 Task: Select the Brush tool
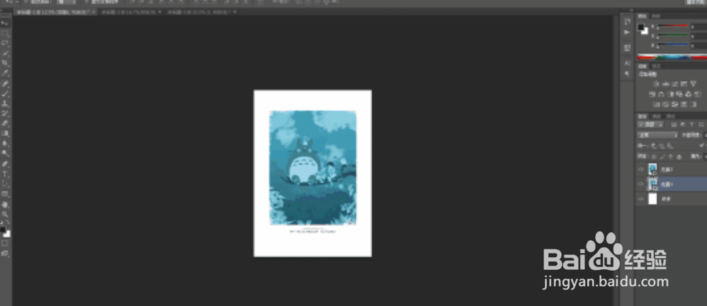pyautogui.click(x=5, y=93)
